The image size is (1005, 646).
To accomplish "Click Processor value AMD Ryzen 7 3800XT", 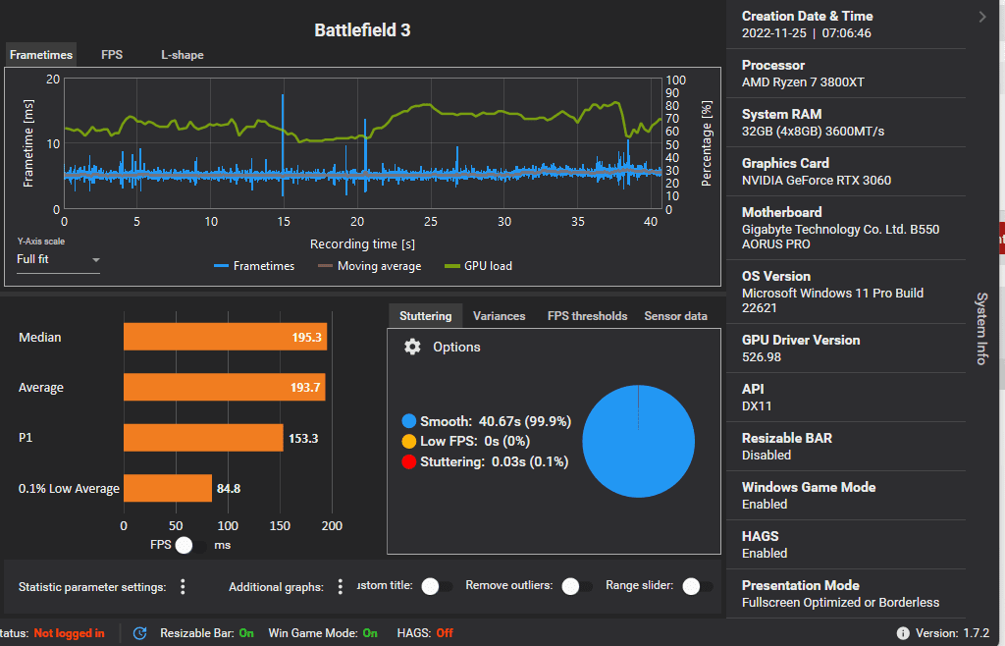I will pos(803,82).
